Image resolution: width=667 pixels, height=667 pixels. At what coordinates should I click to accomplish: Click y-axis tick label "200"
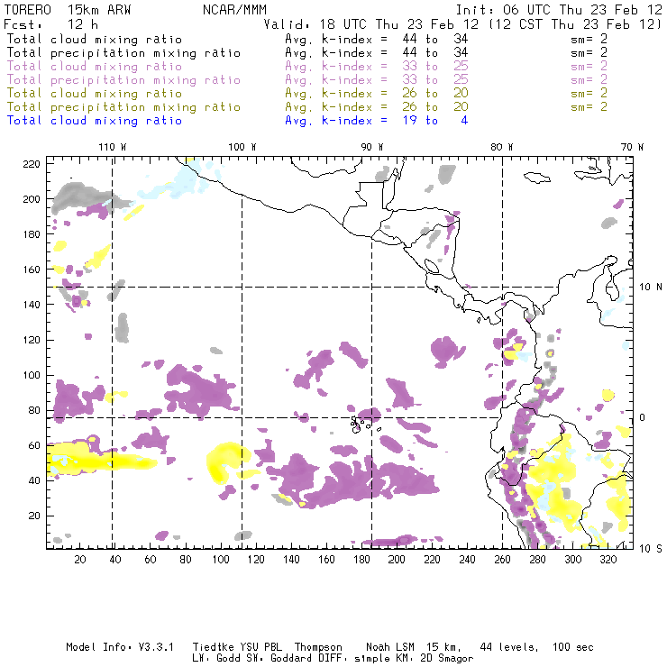pyautogui.click(x=32, y=199)
